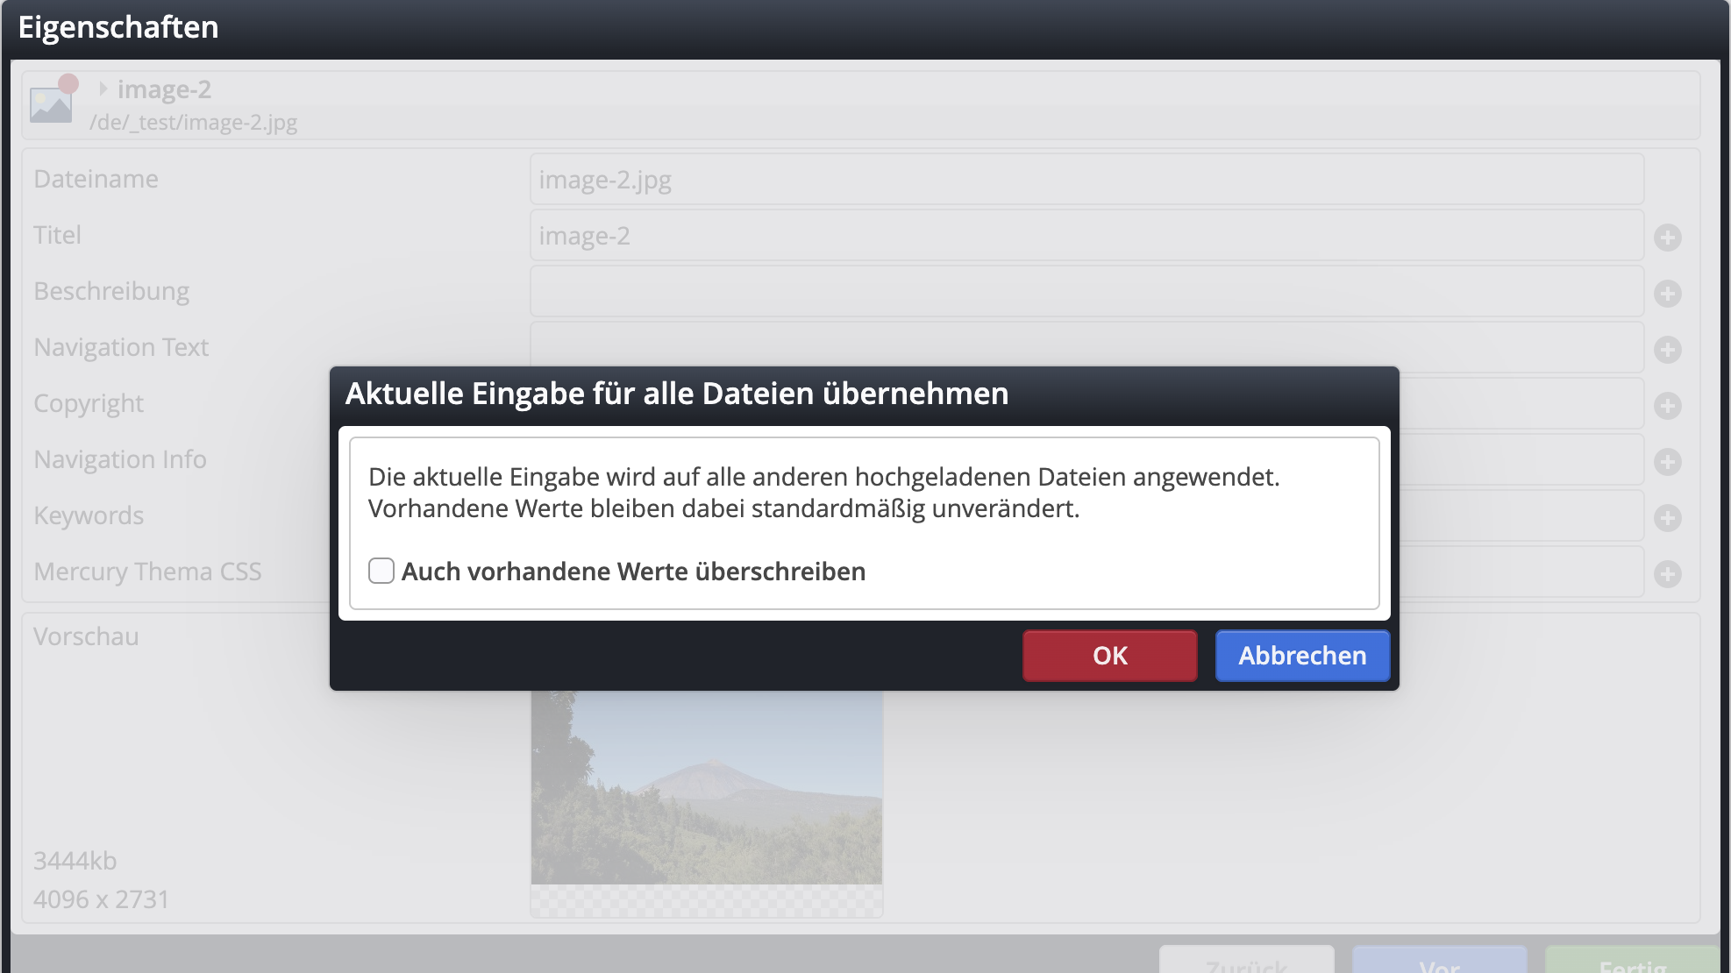
Task: Click the /de/_test/image-2.jpg path text
Action: coord(193,123)
